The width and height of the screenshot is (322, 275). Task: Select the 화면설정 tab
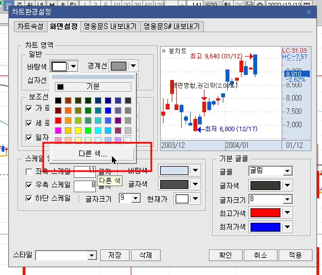pos(64,26)
